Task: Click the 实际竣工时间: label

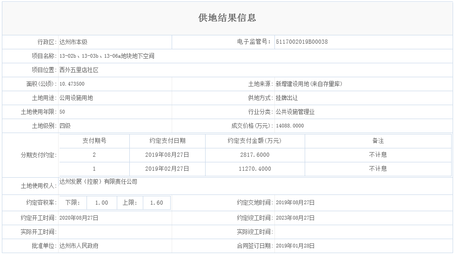Action: coord(255,232)
